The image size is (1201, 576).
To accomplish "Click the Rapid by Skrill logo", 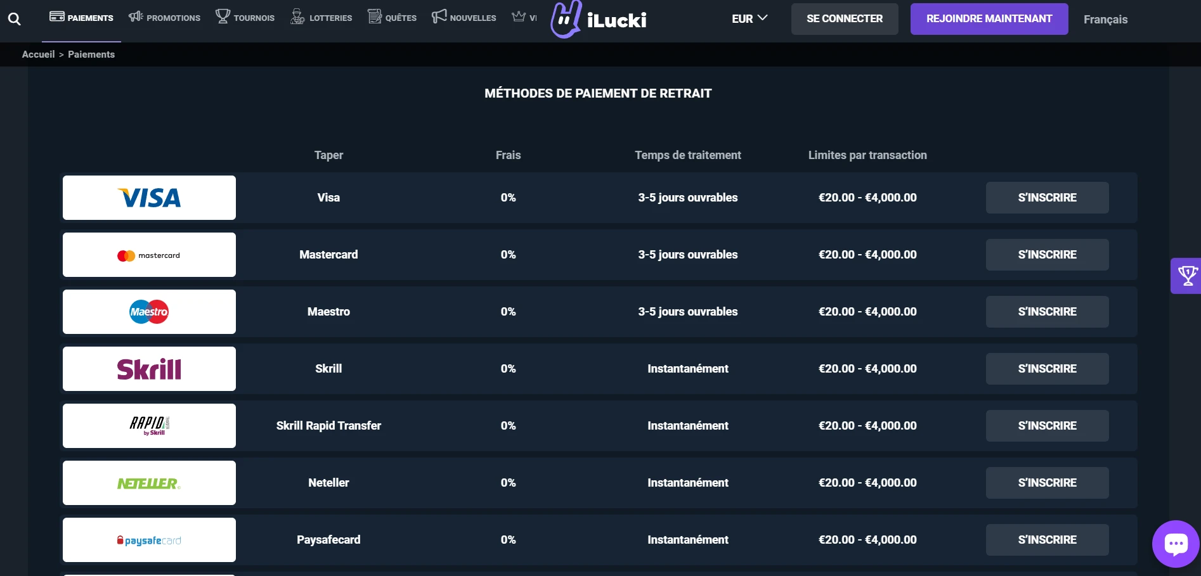I will 149,426.
